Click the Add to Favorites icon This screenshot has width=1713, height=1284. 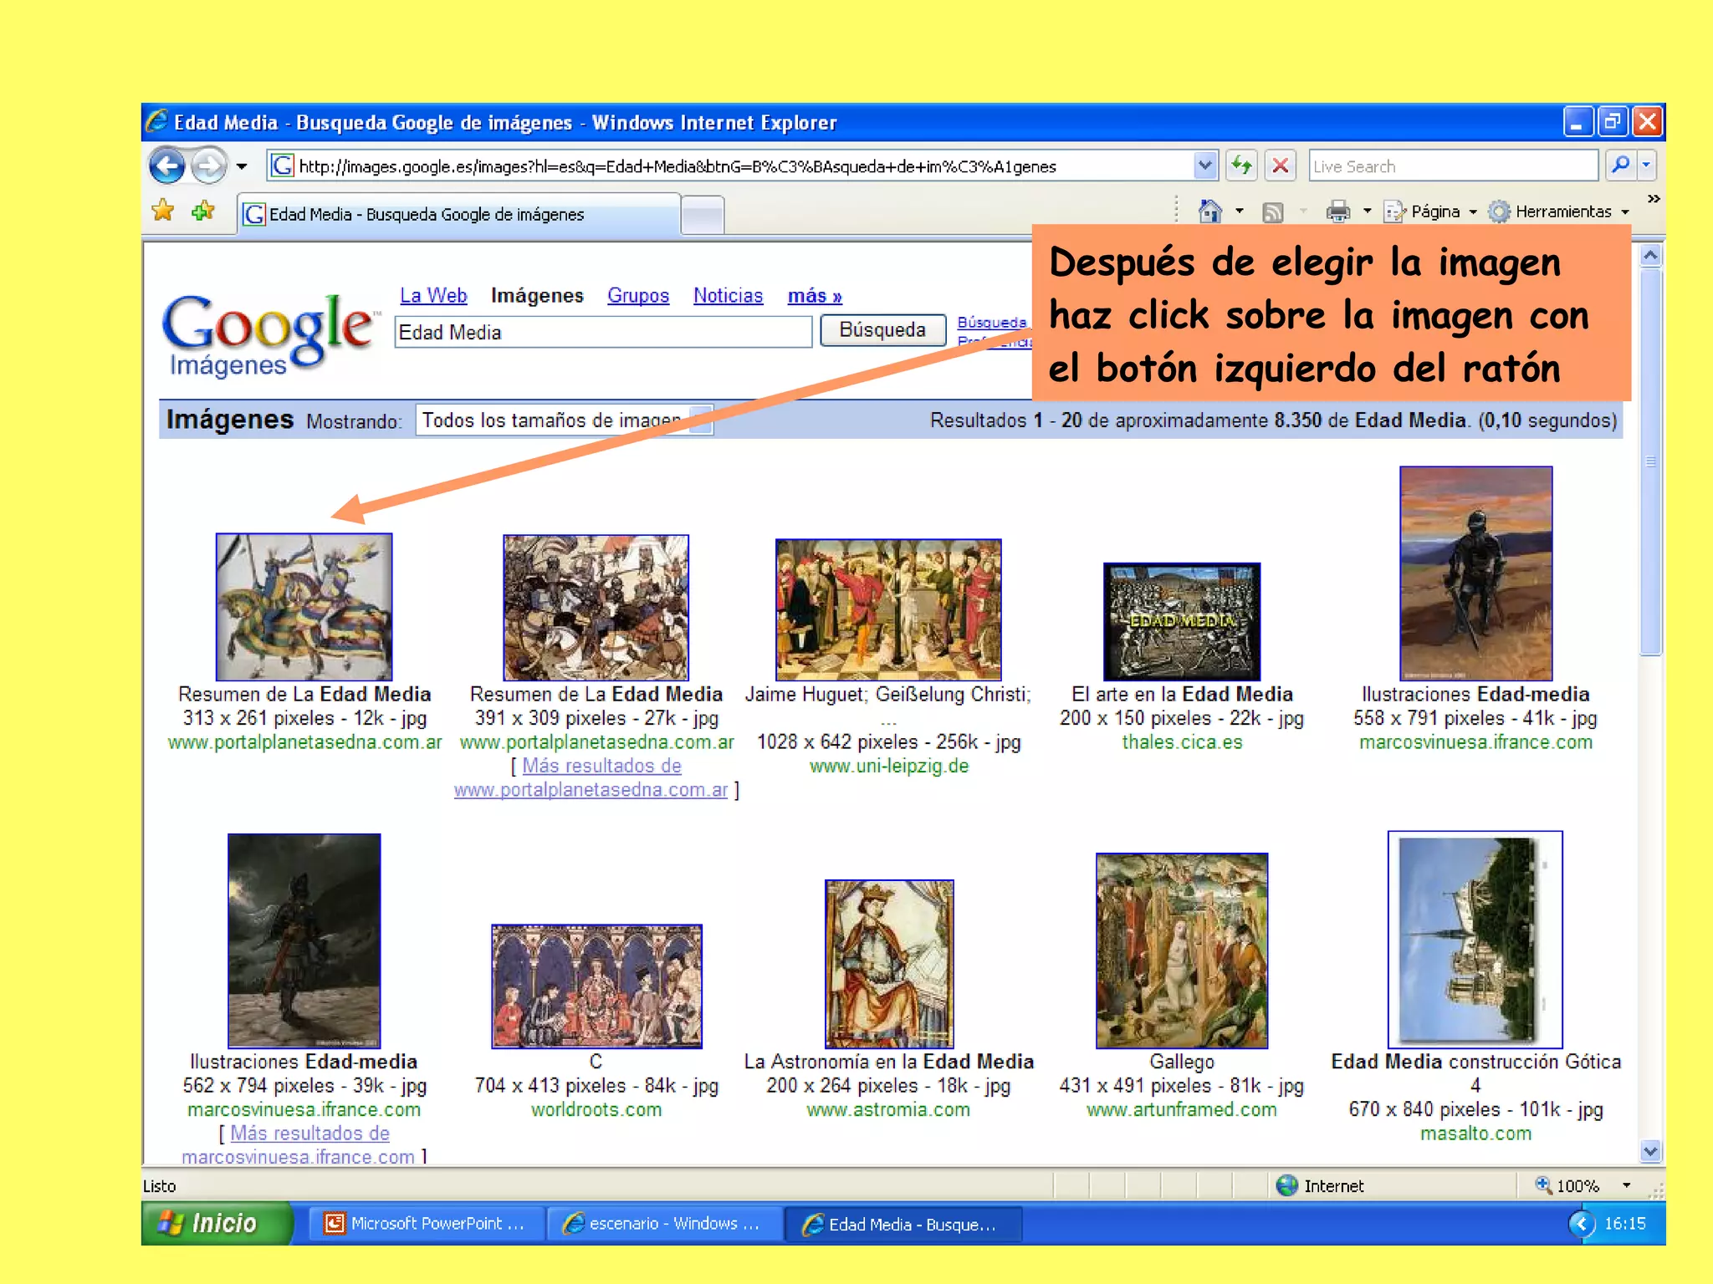click(x=203, y=211)
